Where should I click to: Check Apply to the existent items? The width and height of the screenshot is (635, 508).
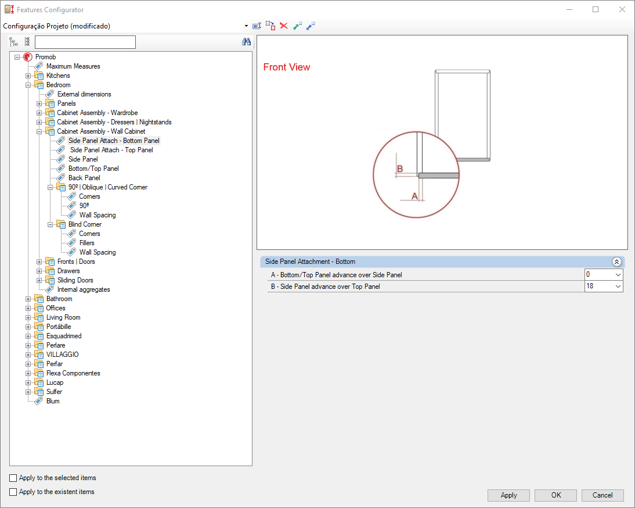tap(13, 492)
